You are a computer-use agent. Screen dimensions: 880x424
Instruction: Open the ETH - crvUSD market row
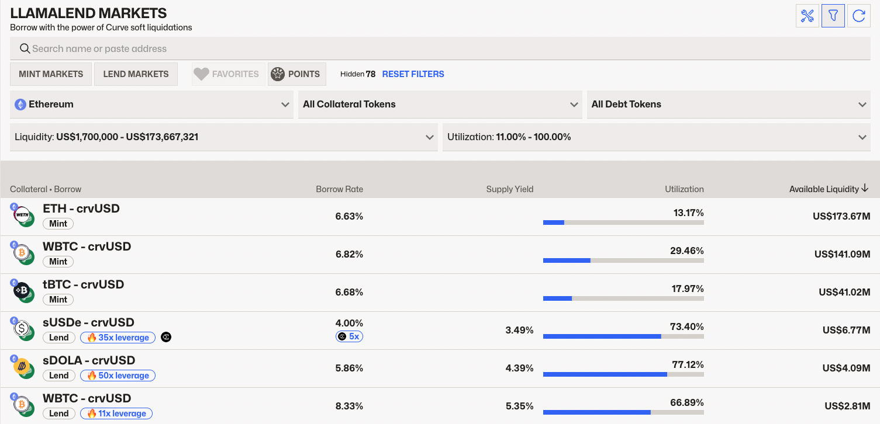click(x=440, y=217)
